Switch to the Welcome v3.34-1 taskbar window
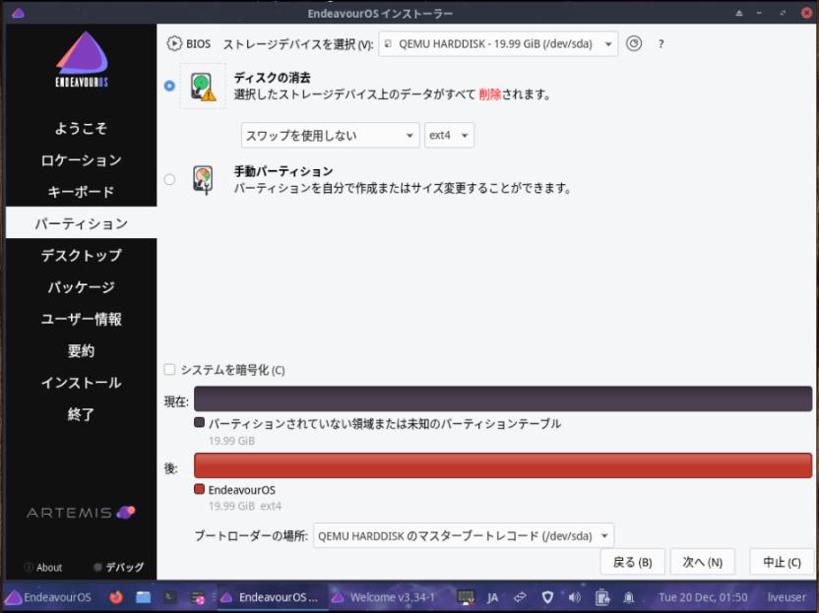This screenshot has height=613, width=819. click(383, 597)
